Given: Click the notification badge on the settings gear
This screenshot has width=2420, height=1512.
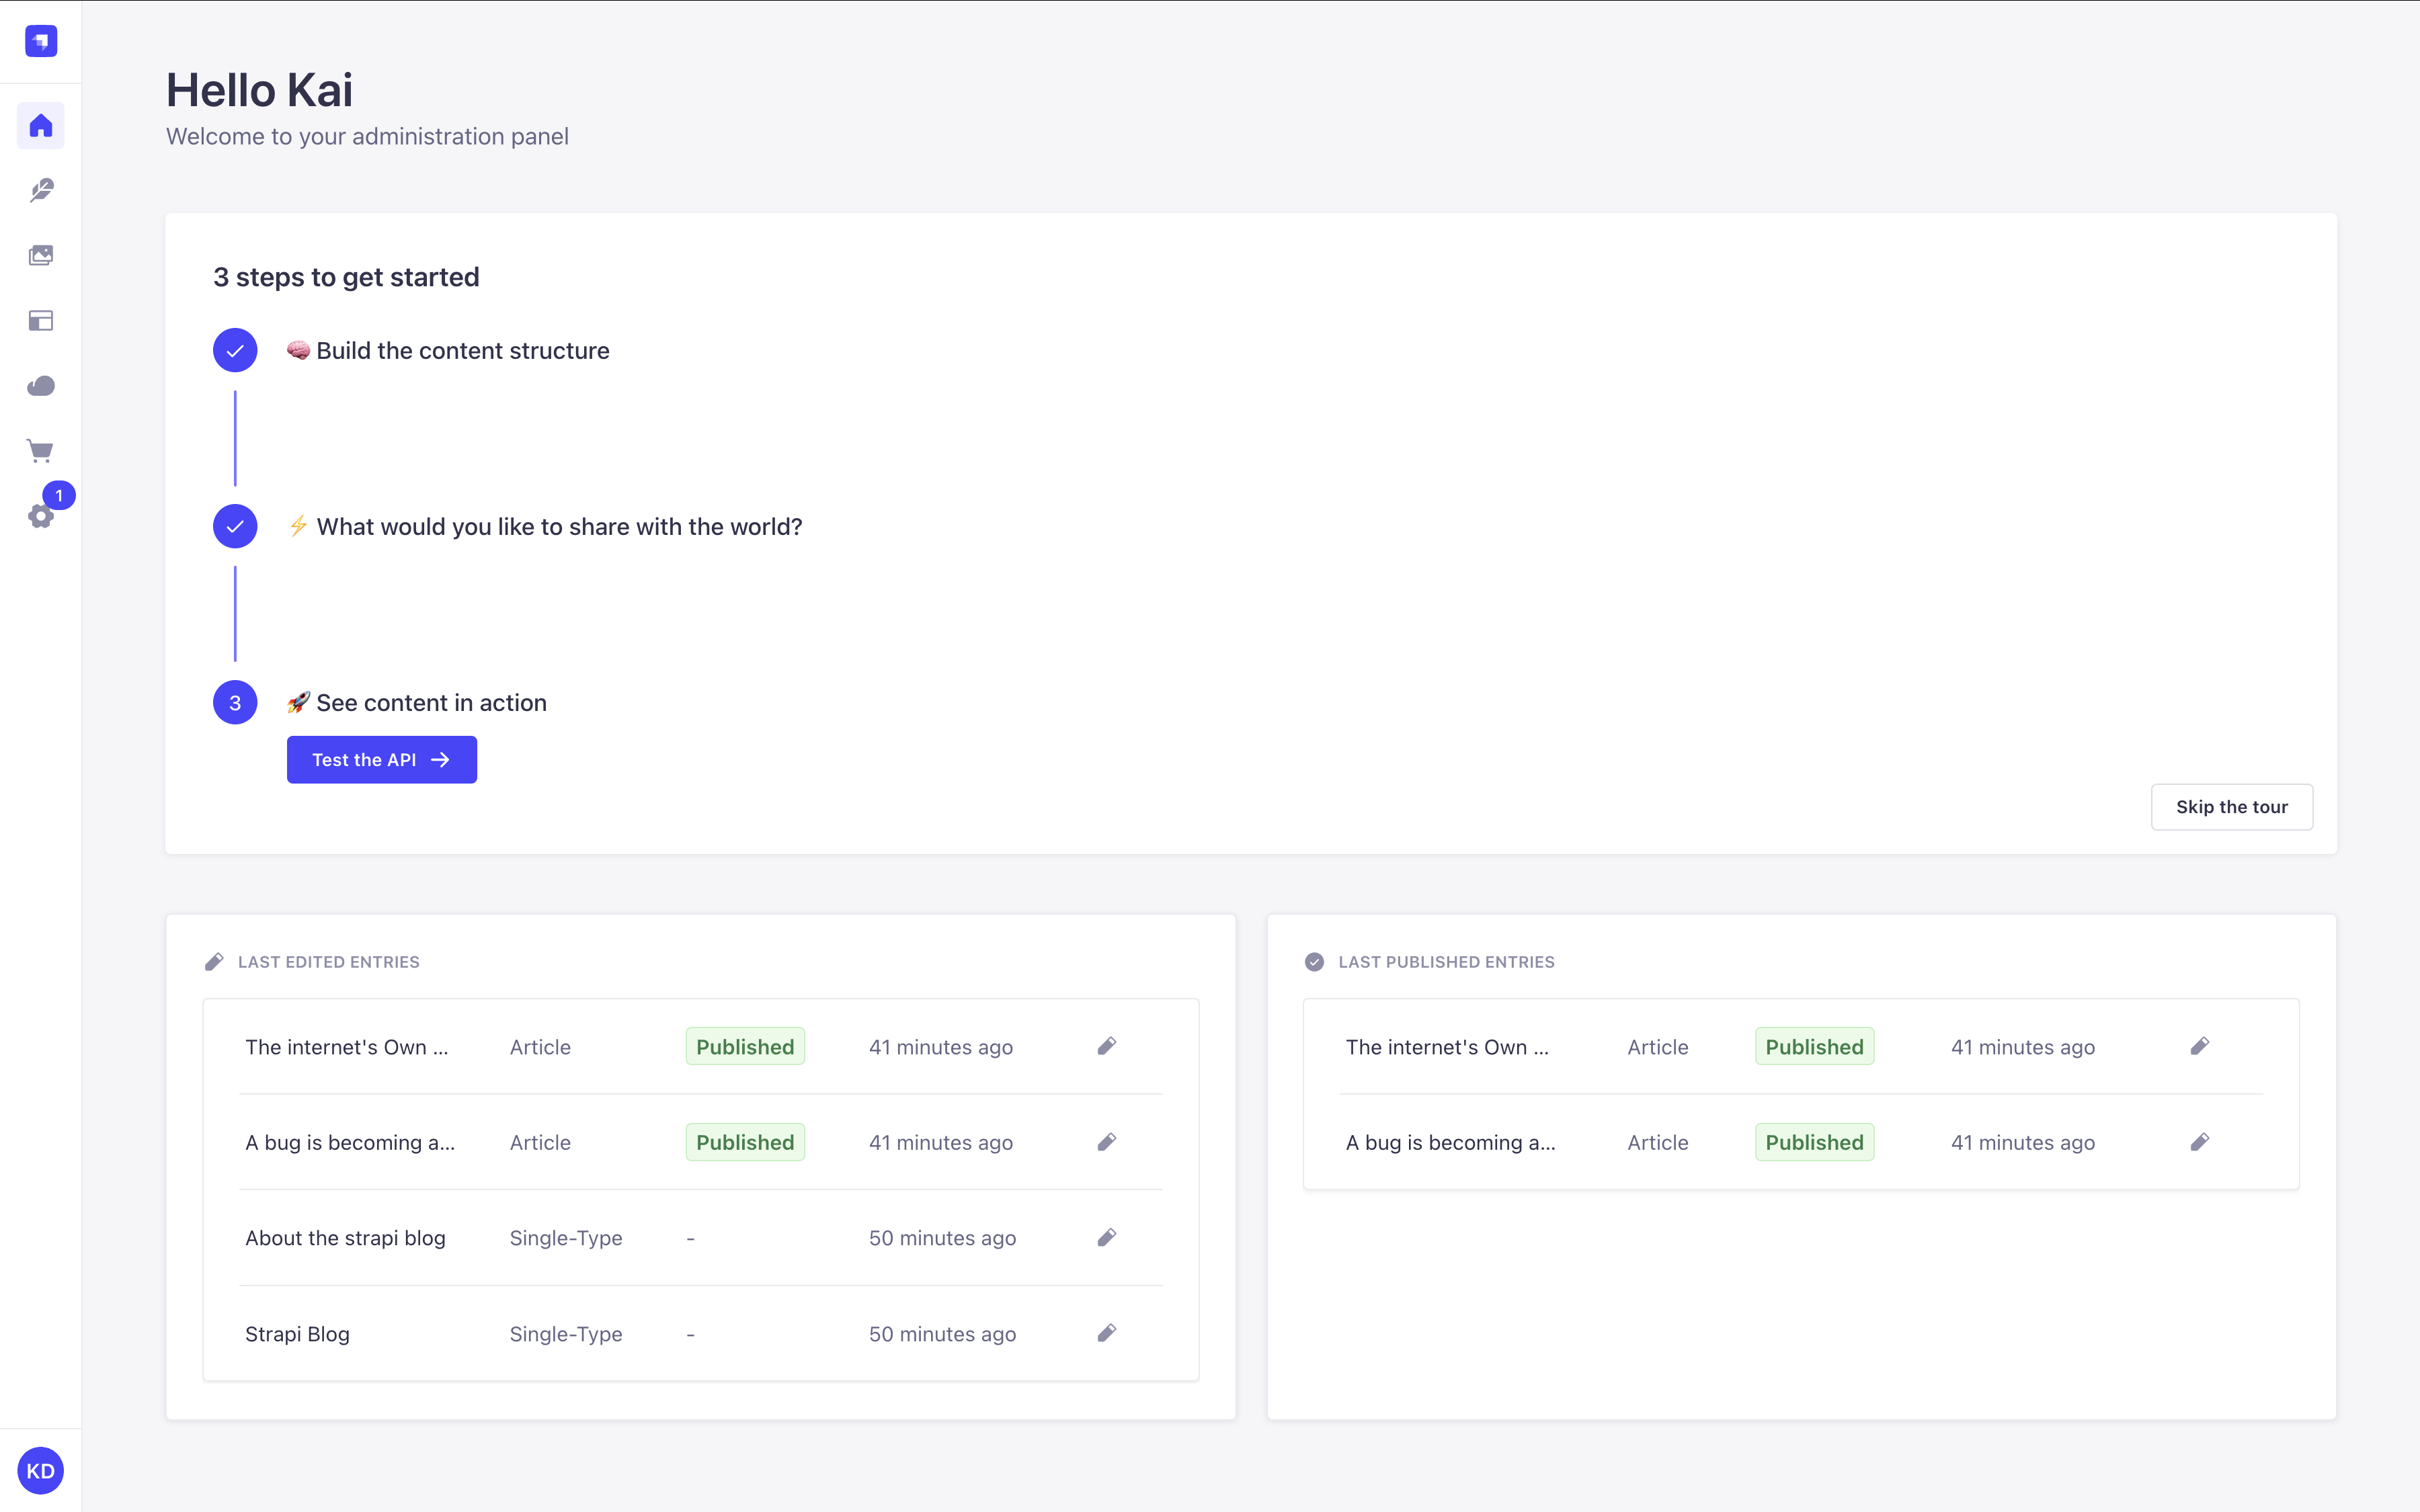Looking at the screenshot, I should 58,495.
